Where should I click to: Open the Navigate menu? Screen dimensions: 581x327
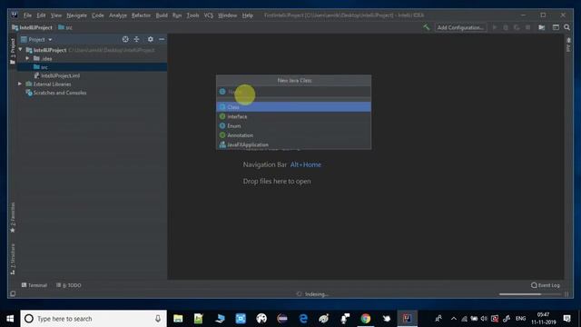pyautogui.click(x=76, y=15)
